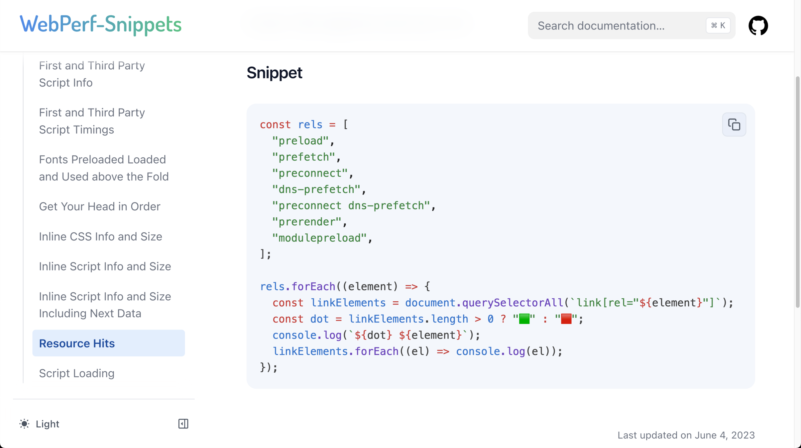
Task: Select Fonts Preloaded Loaded and Used page
Action: 104,168
